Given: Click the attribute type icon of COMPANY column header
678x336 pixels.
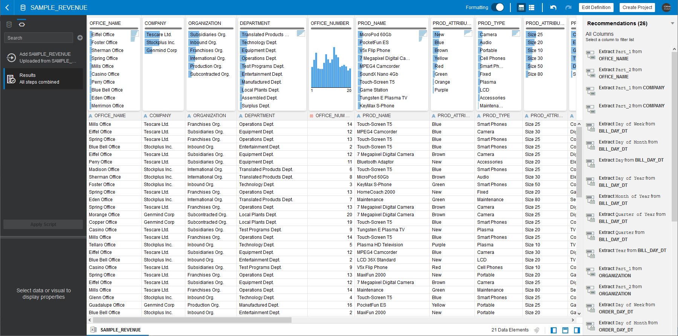Looking at the screenshot, I should pyautogui.click(x=145, y=116).
